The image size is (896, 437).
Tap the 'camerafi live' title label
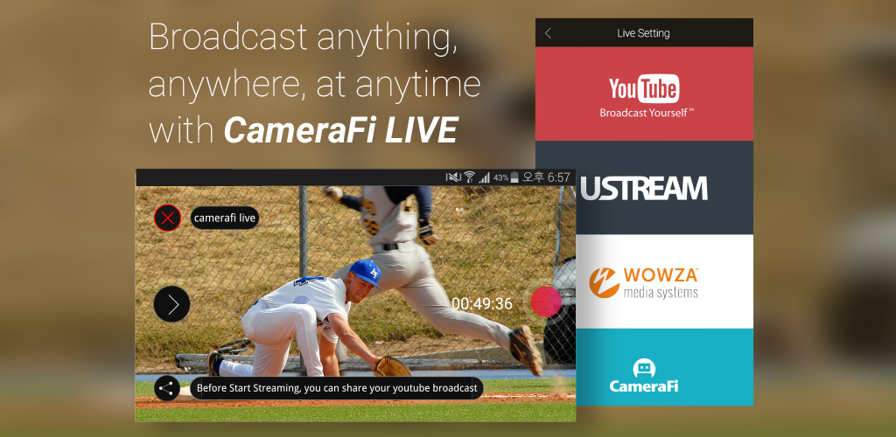225,218
